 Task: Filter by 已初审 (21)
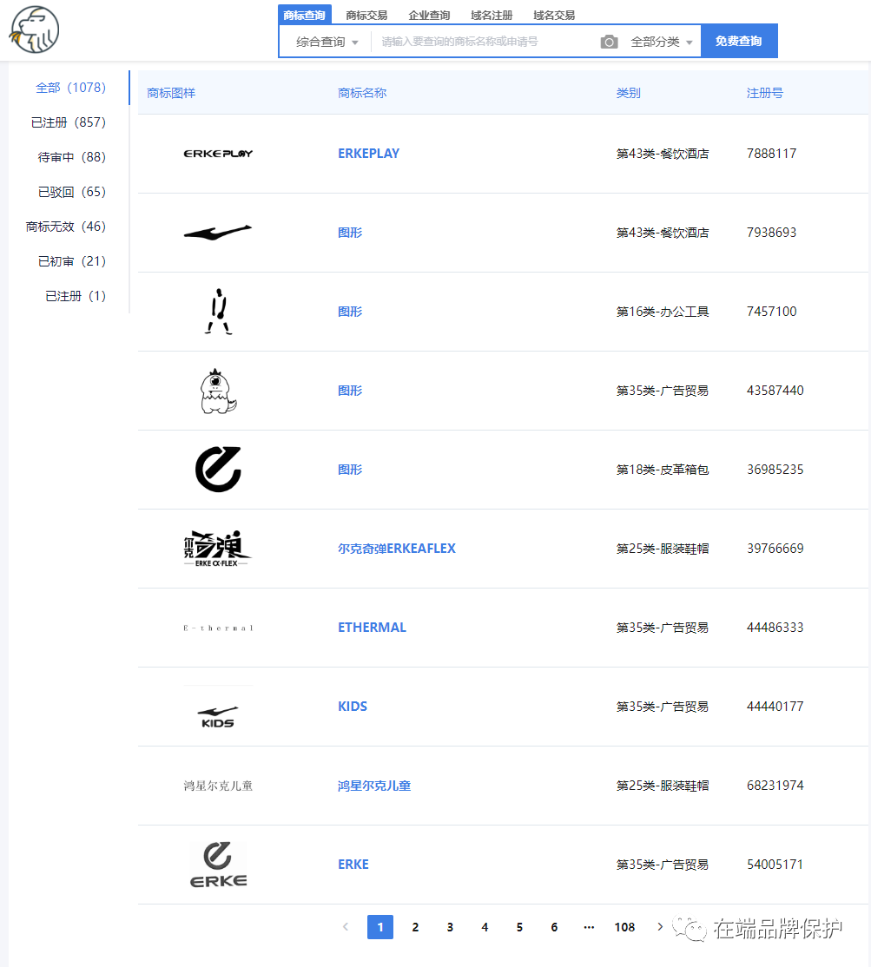click(x=71, y=261)
